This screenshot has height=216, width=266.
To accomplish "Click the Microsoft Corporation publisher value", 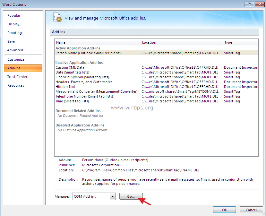I will click(x=101, y=165).
